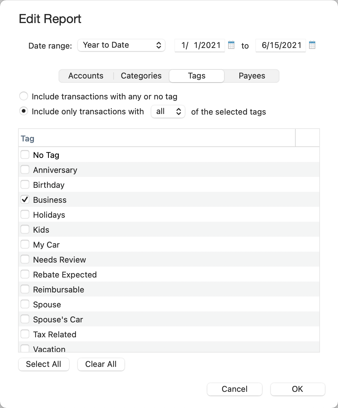Check the Anniversary tag checkbox
This screenshot has height=408, width=338.
click(25, 170)
